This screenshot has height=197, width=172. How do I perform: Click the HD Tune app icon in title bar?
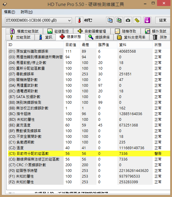[5, 4]
